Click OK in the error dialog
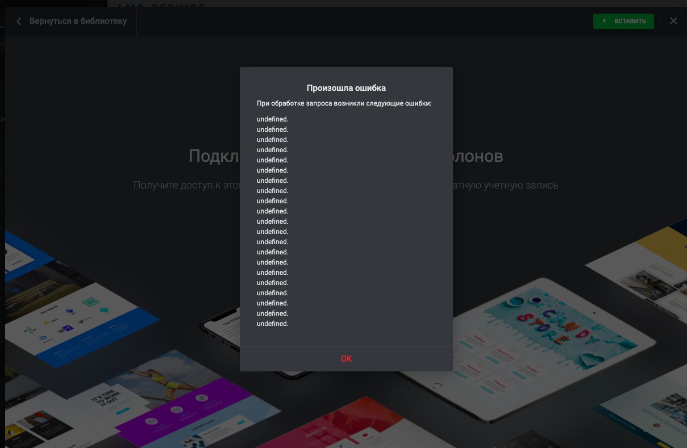687x448 pixels. pos(346,359)
